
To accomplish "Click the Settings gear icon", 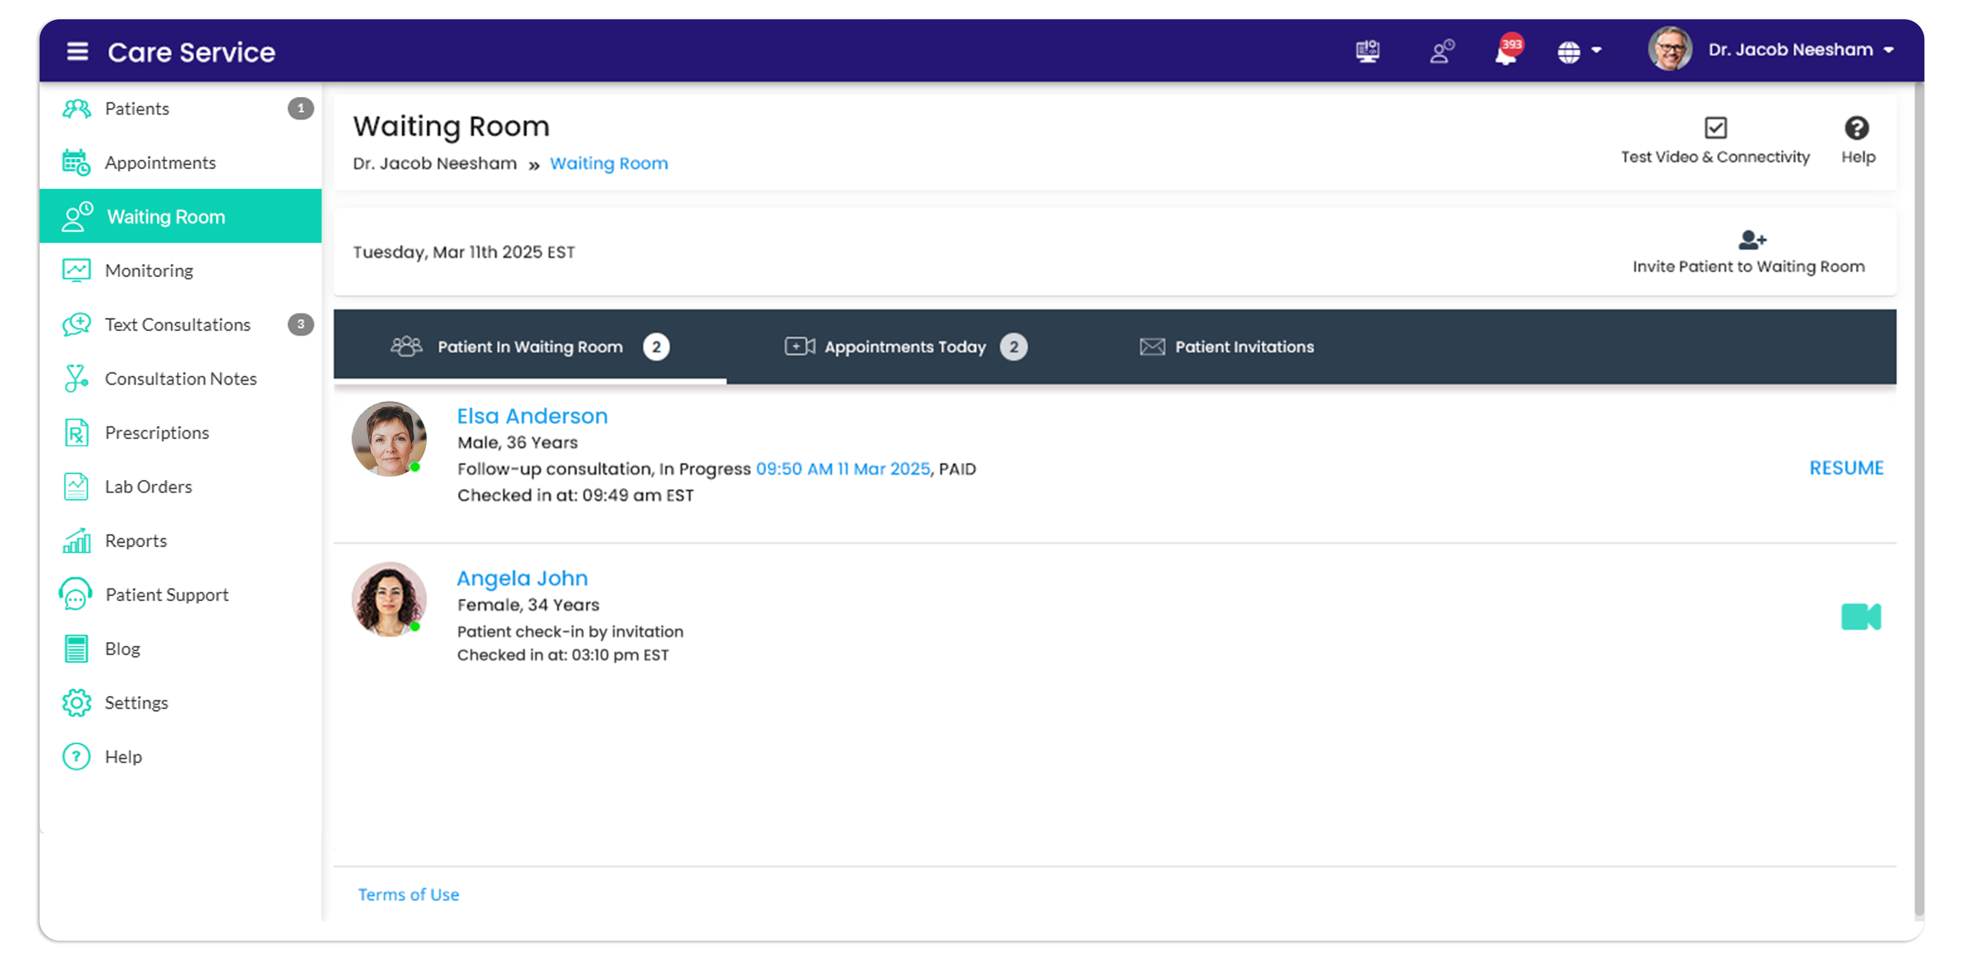I will pos(76,703).
